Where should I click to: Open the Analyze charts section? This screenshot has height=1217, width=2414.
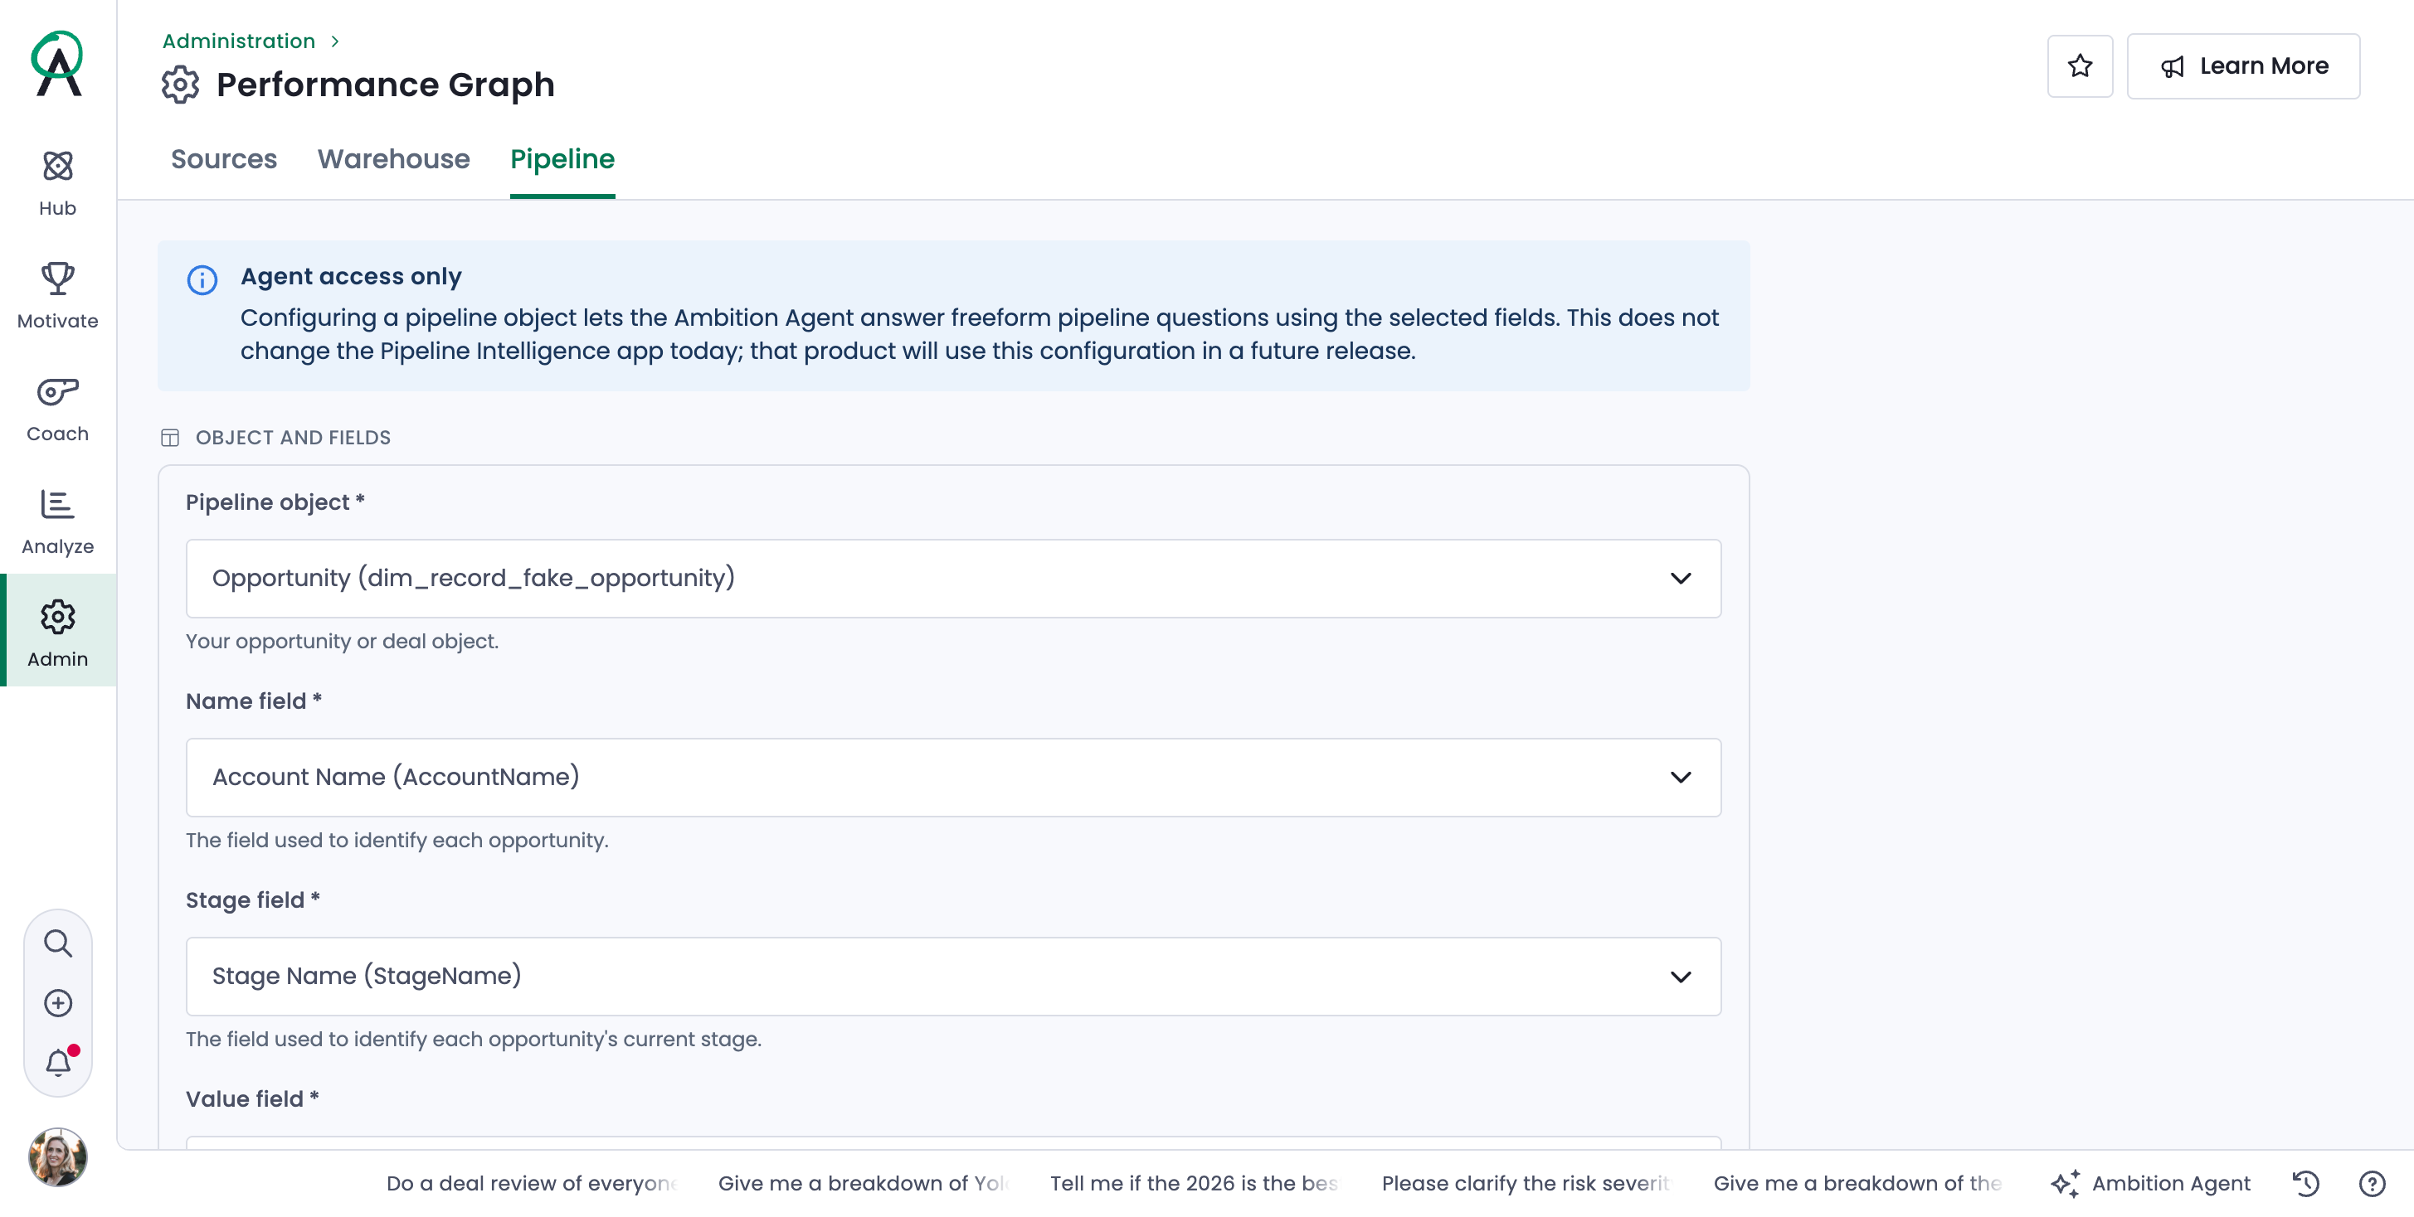tap(57, 521)
